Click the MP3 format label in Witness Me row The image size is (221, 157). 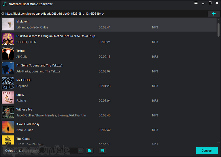(155, 115)
